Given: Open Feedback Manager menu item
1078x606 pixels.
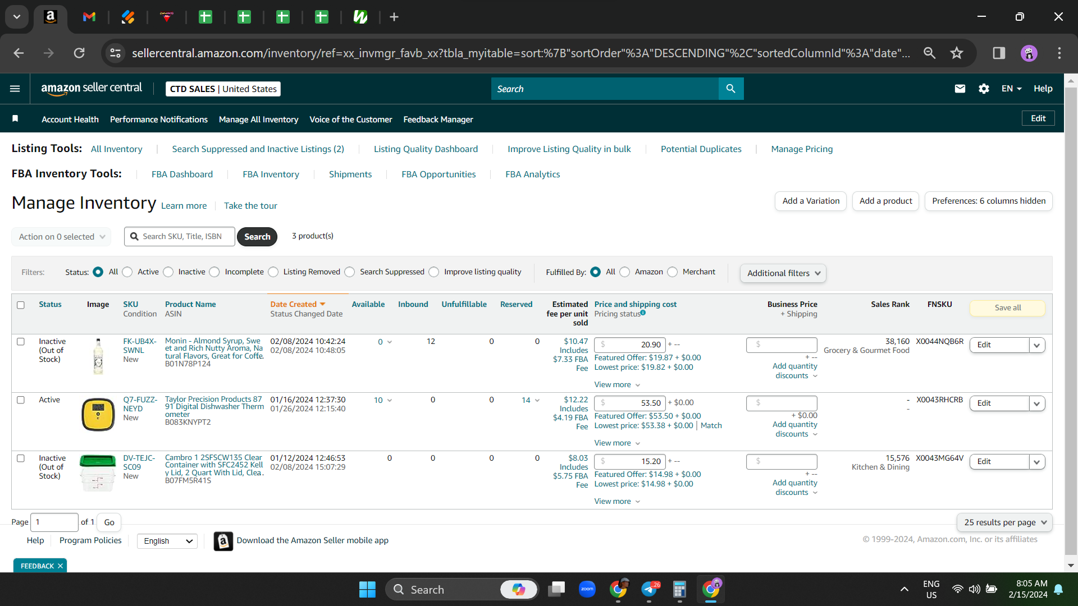Looking at the screenshot, I should pos(438,120).
